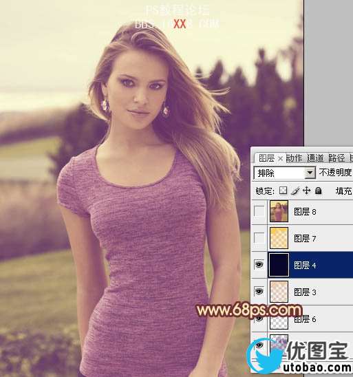The image size is (353, 377).
Task: Switch to the 通道 tab
Action: (315, 158)
